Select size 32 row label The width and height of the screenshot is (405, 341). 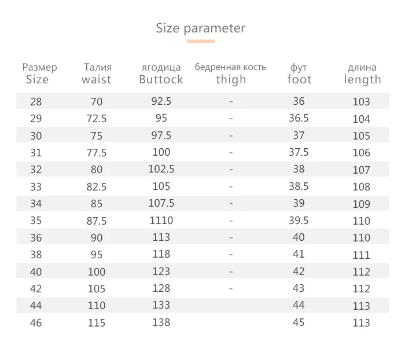click(36, 170)
